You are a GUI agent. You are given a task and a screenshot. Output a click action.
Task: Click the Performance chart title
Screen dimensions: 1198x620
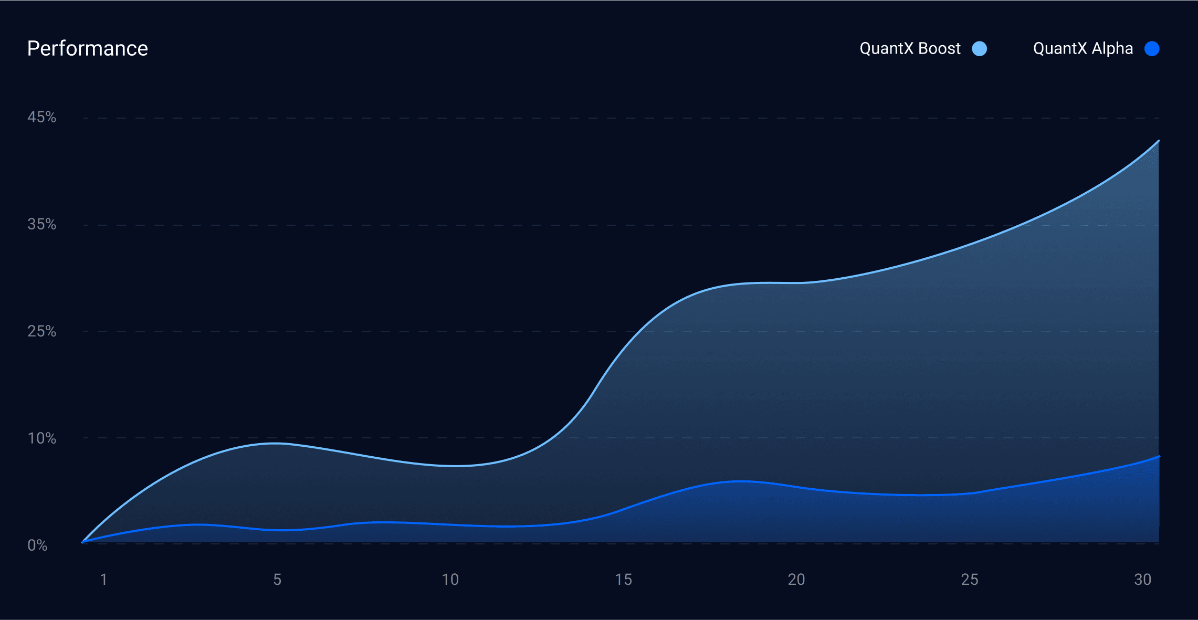coord(88,49)
